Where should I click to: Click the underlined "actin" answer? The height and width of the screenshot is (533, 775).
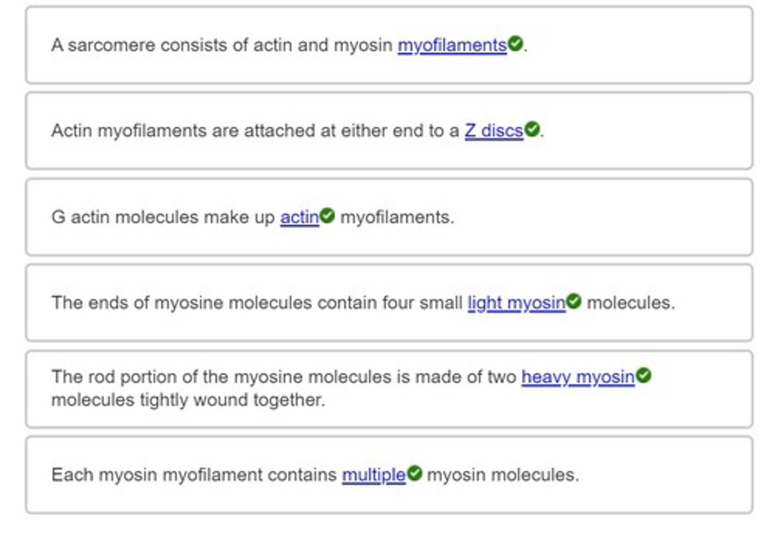pos(299,218)
